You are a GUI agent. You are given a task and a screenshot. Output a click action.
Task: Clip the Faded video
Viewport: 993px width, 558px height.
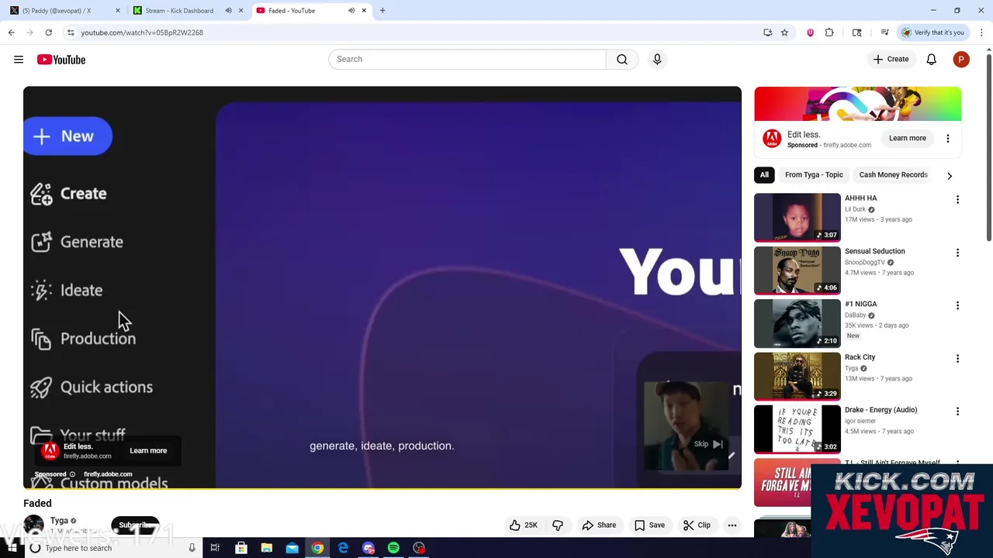697,525
